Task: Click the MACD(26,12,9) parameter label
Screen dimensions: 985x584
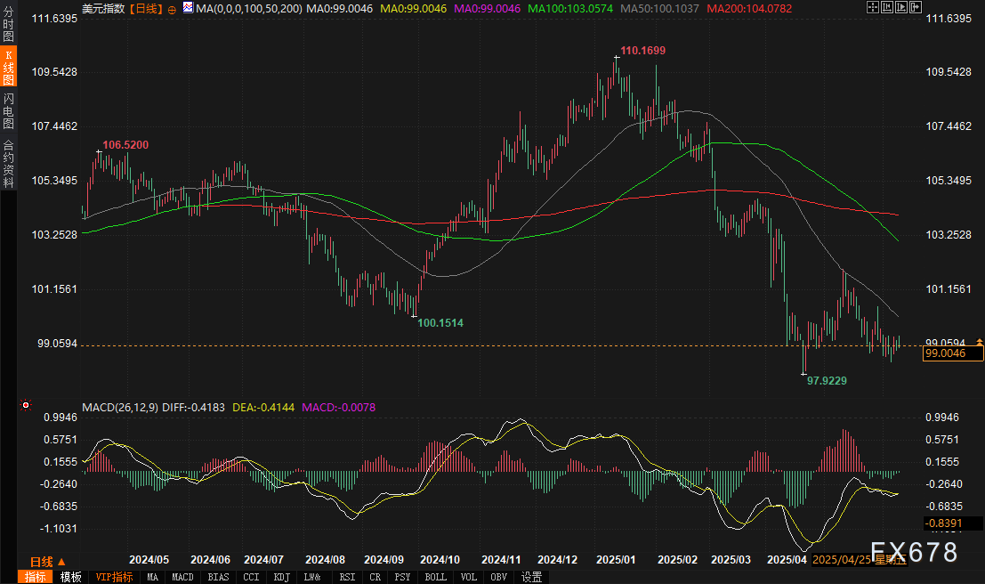Action: (119, 407)
